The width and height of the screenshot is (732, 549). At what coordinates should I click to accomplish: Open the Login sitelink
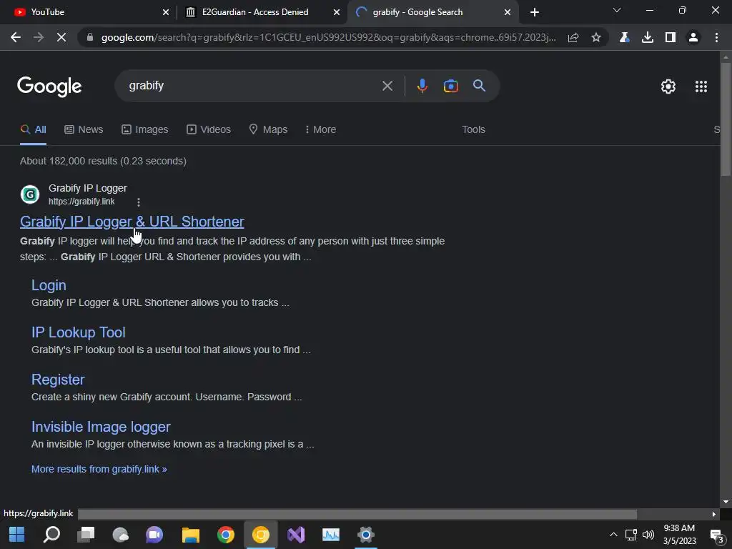point(49,285)
